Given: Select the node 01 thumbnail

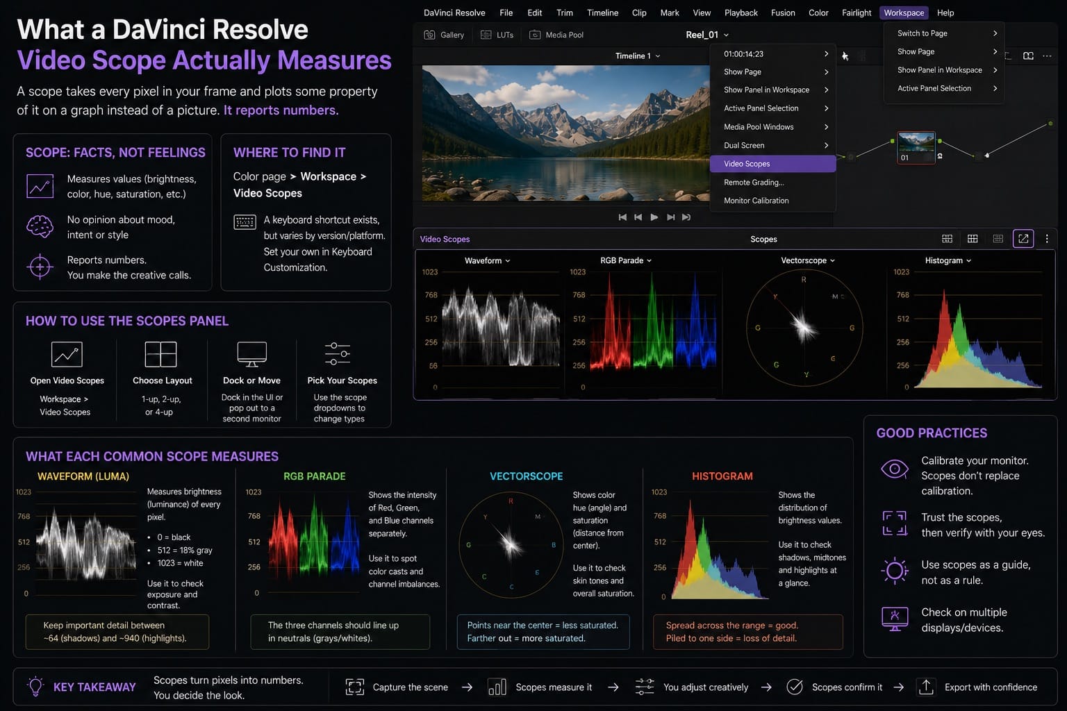Looking at the screenshot, I should [x=916, y=147].
